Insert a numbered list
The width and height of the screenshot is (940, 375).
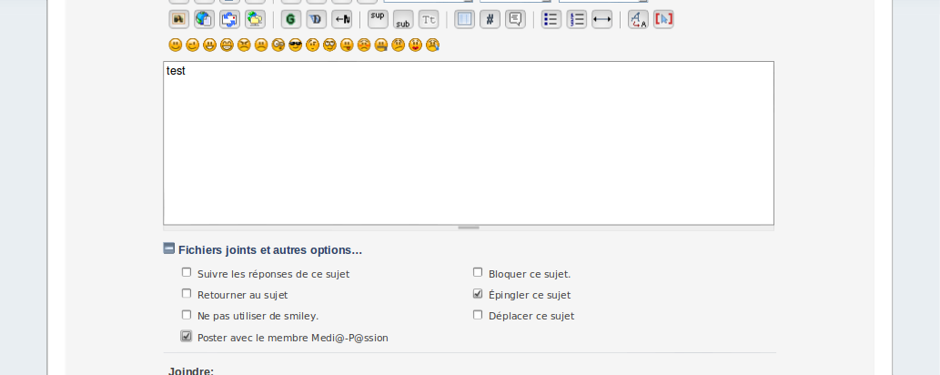(576, 19)
